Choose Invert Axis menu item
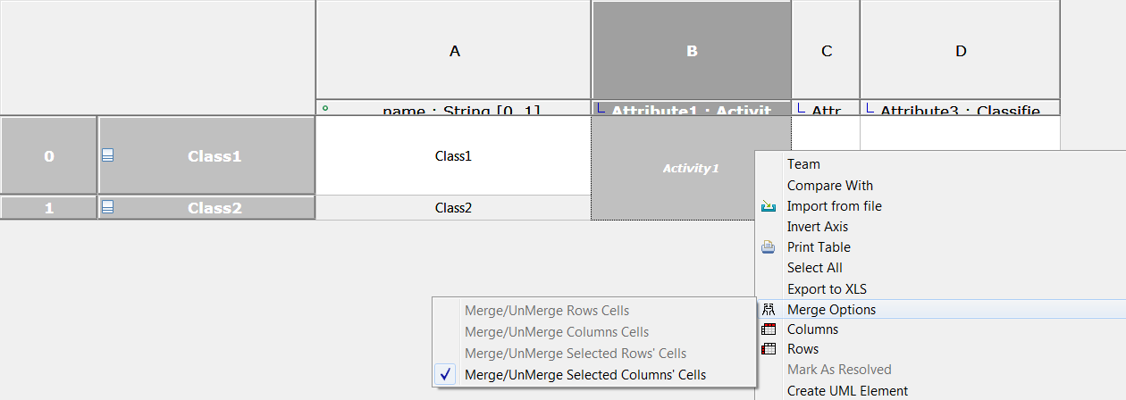 click(x=940, y=227)
